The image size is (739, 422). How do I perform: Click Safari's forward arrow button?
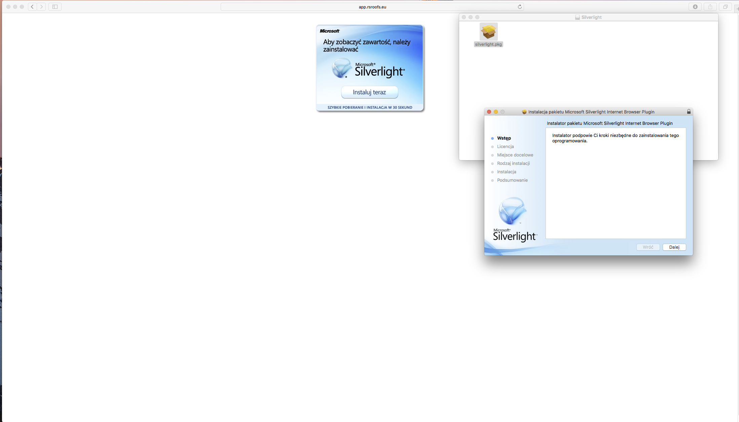point(41,7)
